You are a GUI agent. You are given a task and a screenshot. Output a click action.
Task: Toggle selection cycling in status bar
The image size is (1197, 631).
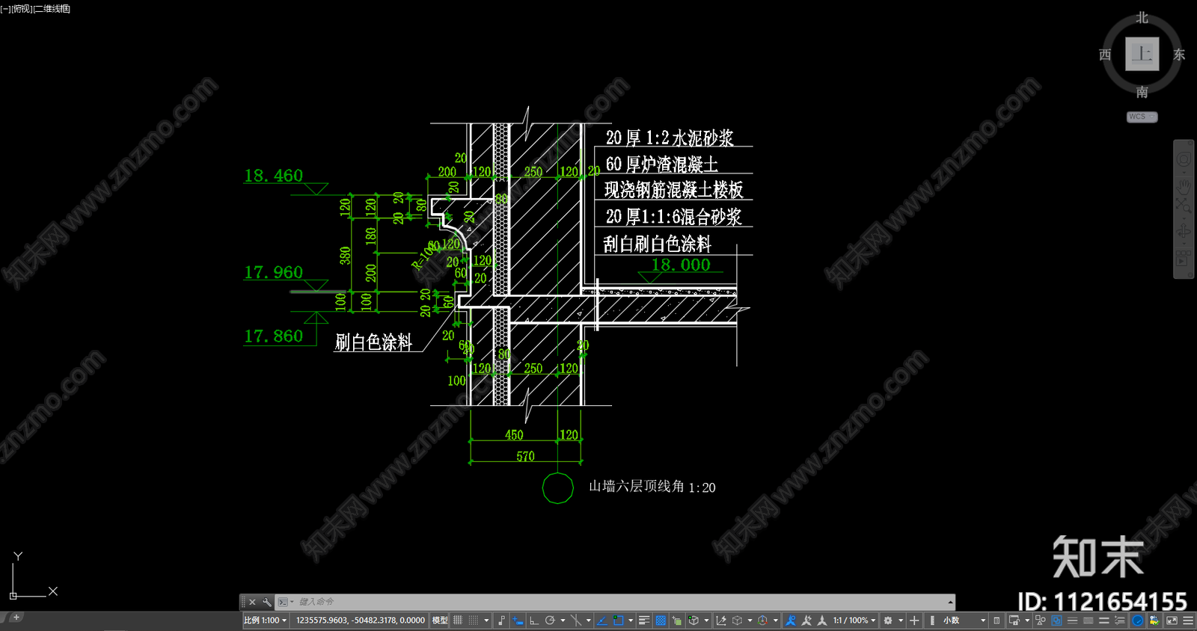(677, 621)
